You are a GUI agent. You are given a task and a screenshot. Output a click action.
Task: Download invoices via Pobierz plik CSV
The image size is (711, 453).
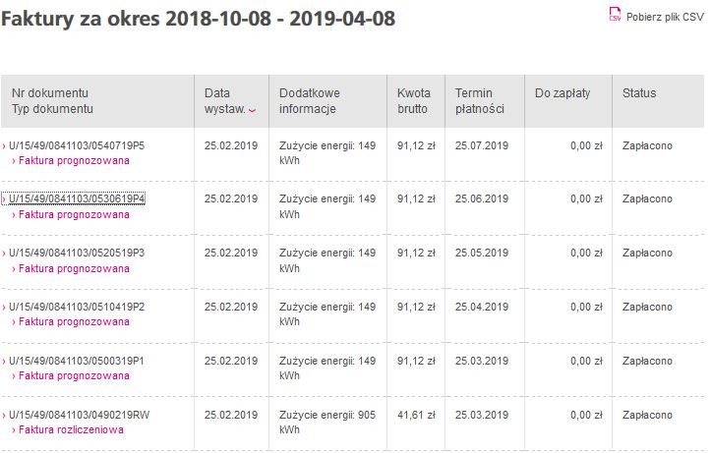point(665,17)
